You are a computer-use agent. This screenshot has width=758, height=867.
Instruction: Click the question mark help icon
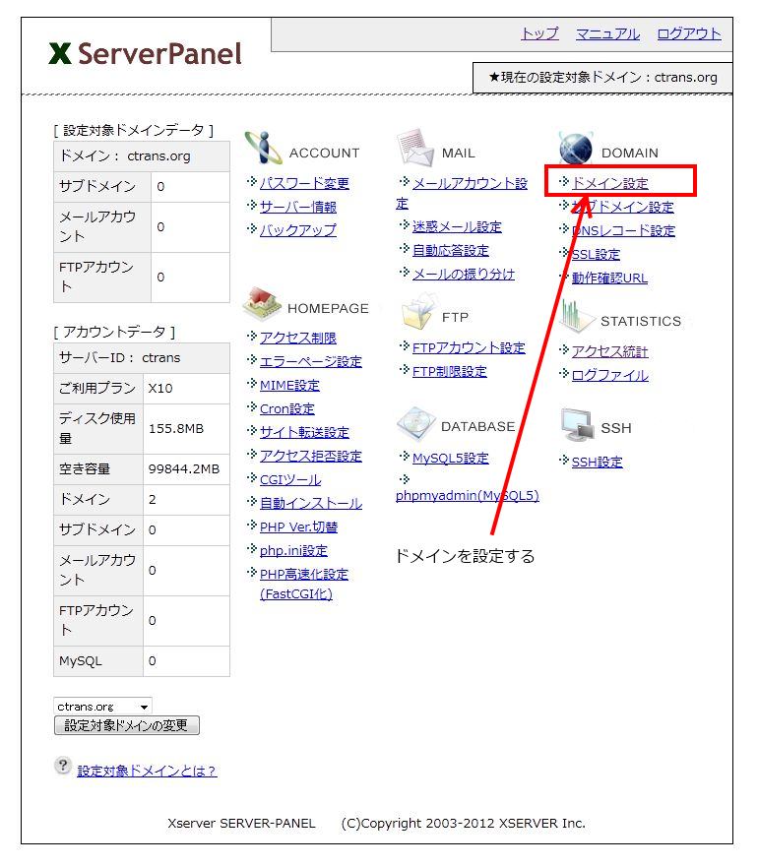coord(63,766)
